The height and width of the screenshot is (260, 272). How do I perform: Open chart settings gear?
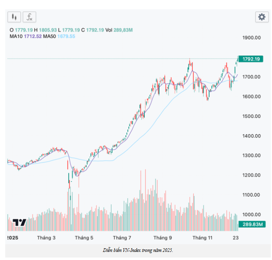(x=262, y=17)
